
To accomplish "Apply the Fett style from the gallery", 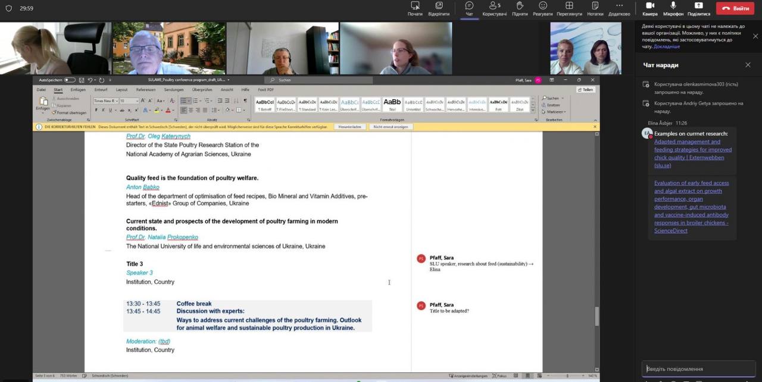I will (498, 105).
